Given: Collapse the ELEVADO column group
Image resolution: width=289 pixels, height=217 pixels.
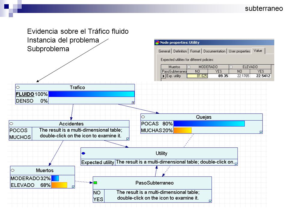Looking at the screenshot, I should pos(231,67).
